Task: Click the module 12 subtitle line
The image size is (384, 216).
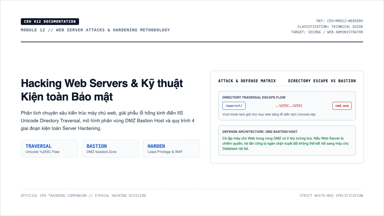Action: [x=95, y=30]
